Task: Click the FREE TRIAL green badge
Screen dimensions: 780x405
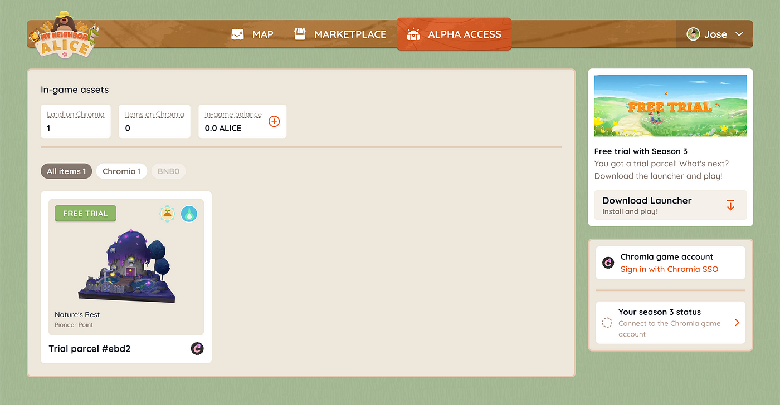Action: tap(85, 214)
